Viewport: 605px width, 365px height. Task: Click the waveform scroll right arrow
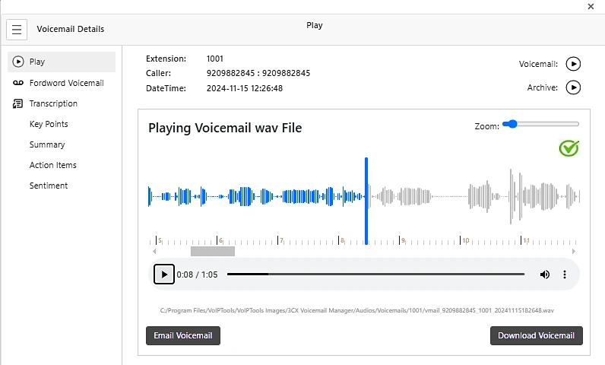[x=574, y=251]
